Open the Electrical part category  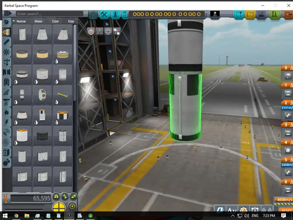(7, 122)
